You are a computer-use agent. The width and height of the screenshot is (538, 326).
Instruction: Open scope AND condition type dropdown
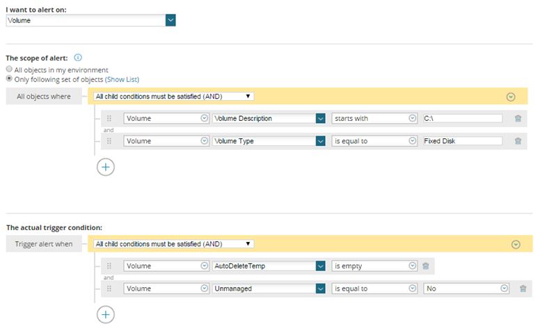(x=173, y=97)
